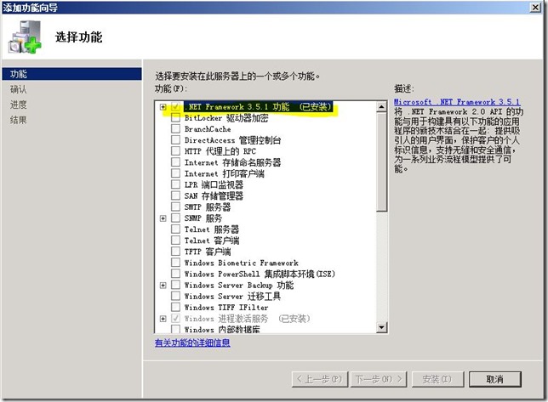Click the feature list scroll down arrow
This screenshot has height=402, width=548.
tap(381, 327)
